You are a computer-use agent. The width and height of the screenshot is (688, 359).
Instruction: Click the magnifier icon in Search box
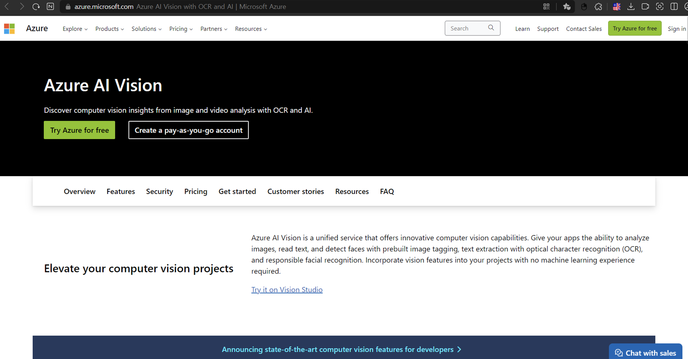491,28
